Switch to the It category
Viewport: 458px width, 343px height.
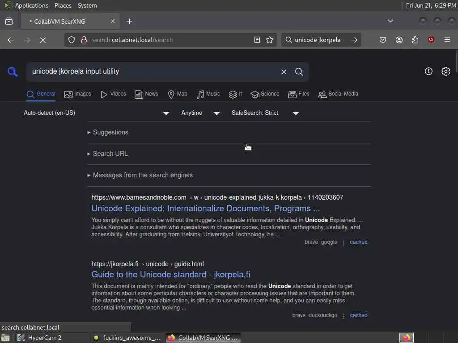point(235,94)
